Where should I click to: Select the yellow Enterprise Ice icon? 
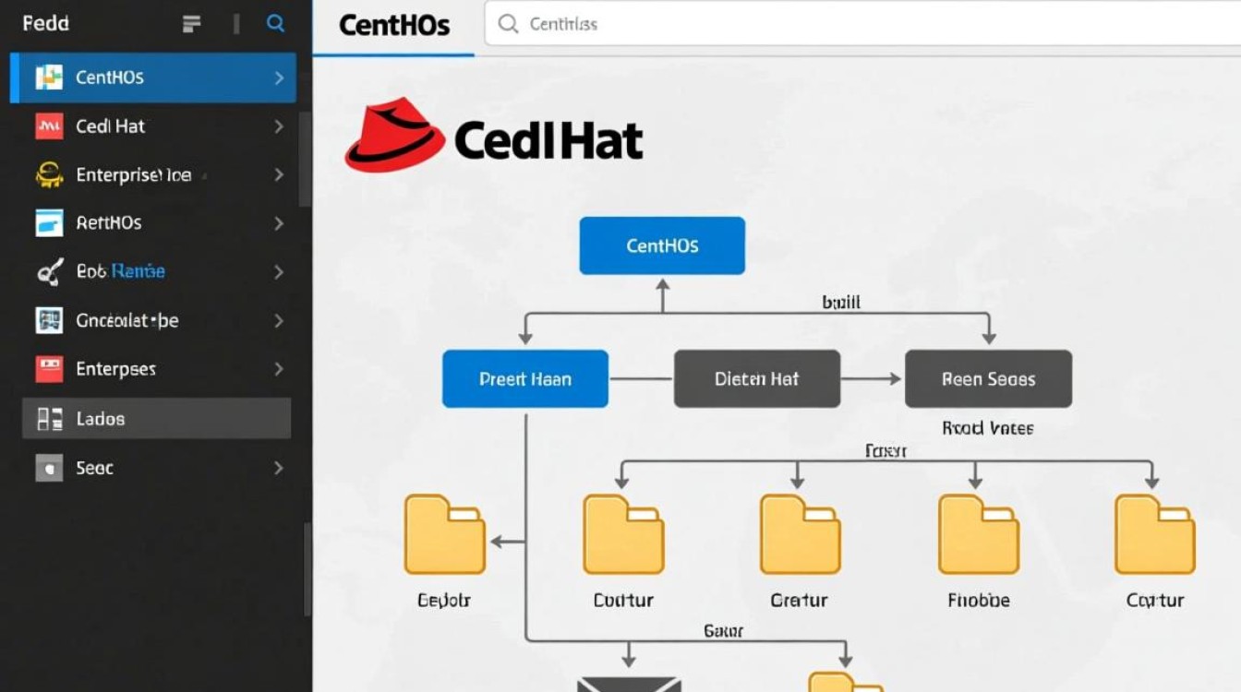tap(49, 174)
